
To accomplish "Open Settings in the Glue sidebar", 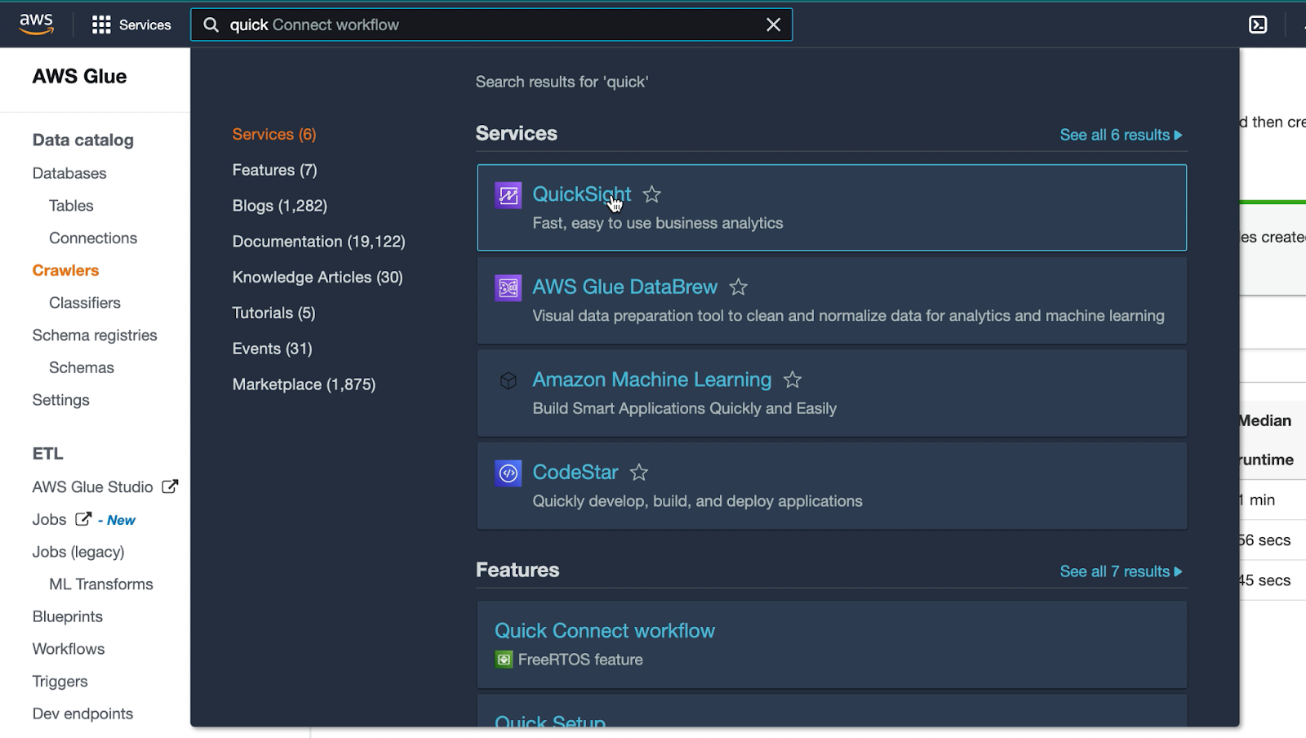I will click(61, 400).
